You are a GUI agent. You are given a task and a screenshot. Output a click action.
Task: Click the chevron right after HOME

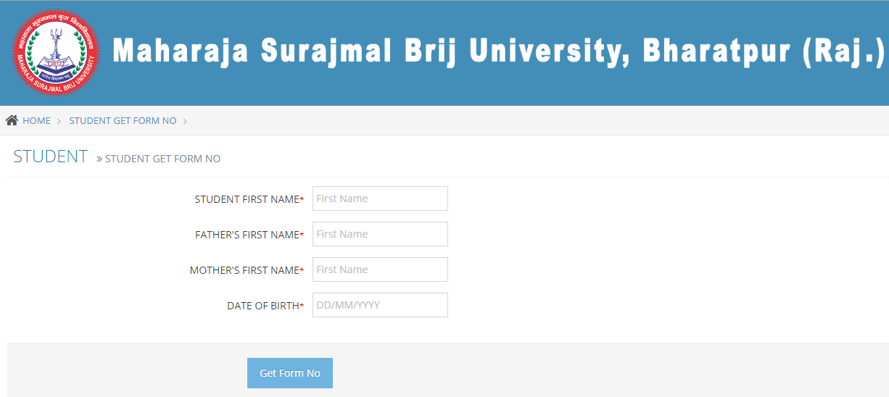tap(59, 121)
